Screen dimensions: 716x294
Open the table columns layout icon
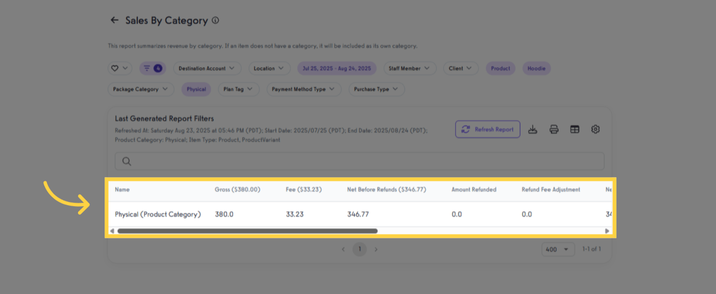574,129
